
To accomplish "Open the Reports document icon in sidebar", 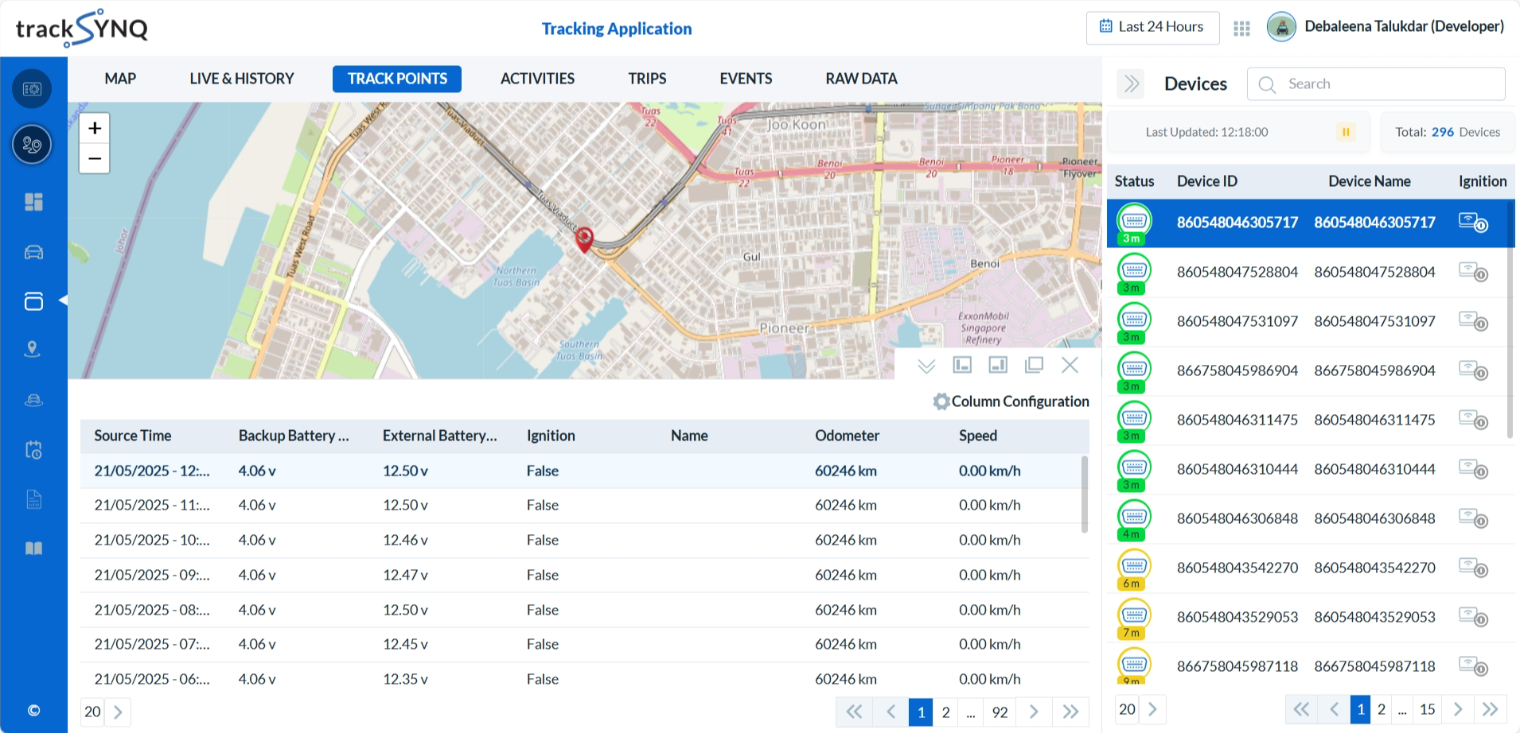I will coord(33,499).
